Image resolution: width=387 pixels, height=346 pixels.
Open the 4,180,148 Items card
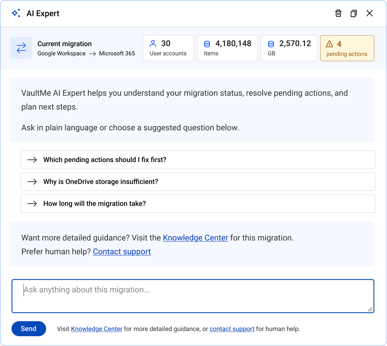click(227, 48)
